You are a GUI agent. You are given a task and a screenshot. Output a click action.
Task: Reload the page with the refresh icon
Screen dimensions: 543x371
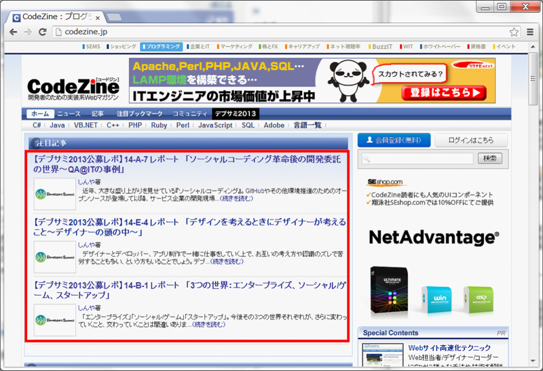42,32
